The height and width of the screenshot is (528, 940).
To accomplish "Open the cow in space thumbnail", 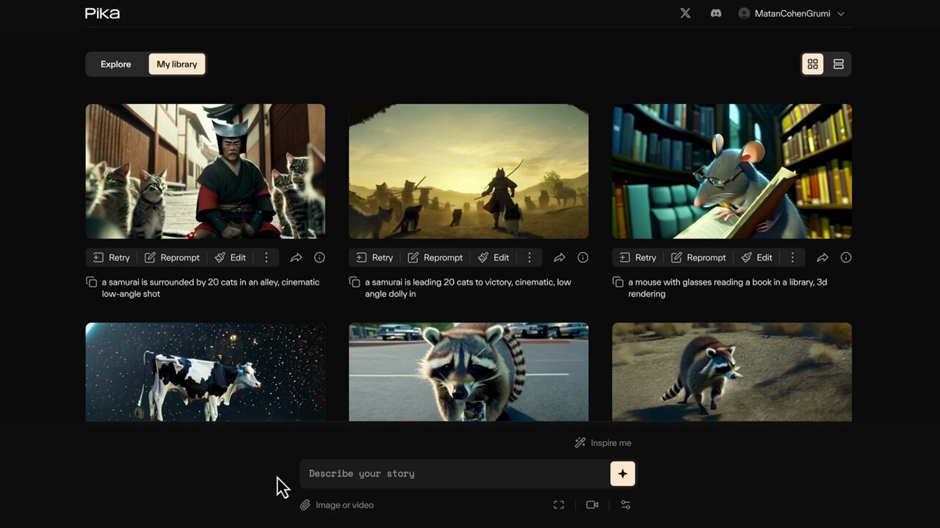I will coord(206,372).
